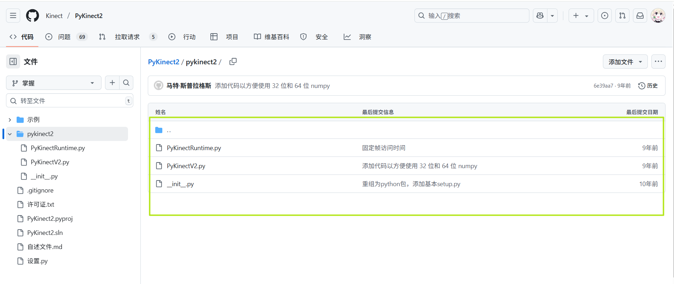Screen dimensions: 674x284
Task: Open the hamburger navigation menu
Action: click(x=13, y=16)
